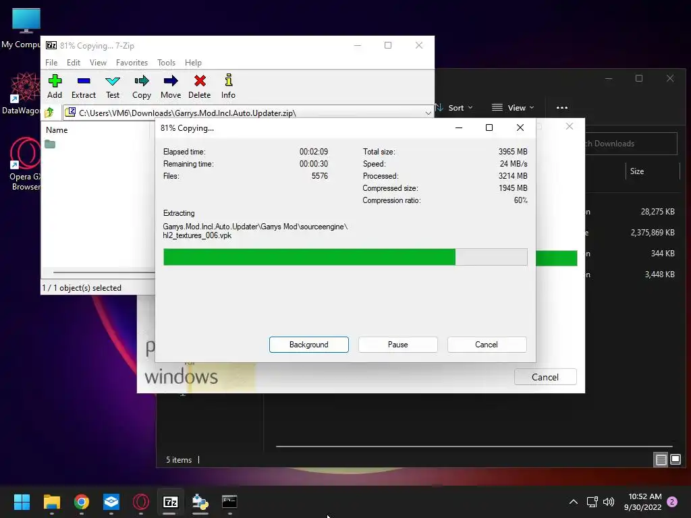Select the 28,275 KB file row
Screen dimensions: 691x518
tap(633, 211)
